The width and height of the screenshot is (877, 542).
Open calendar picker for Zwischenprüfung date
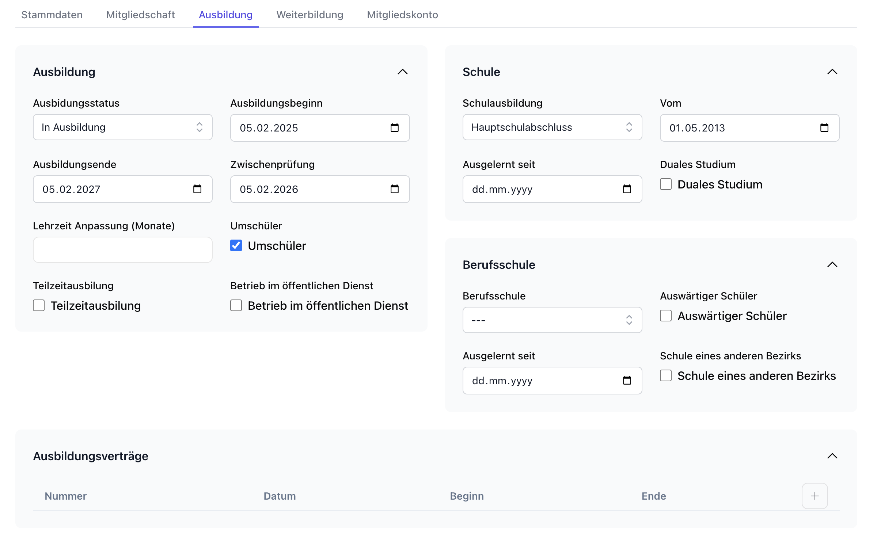394,189
